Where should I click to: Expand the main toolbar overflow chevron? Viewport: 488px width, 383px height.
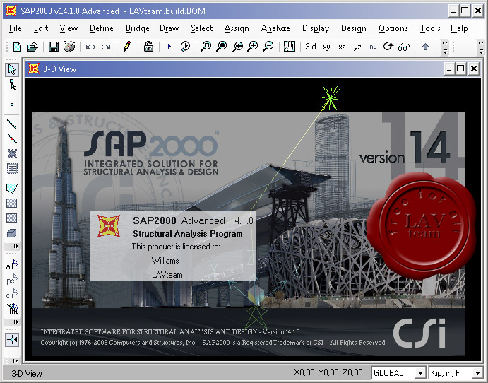point(445,47)
